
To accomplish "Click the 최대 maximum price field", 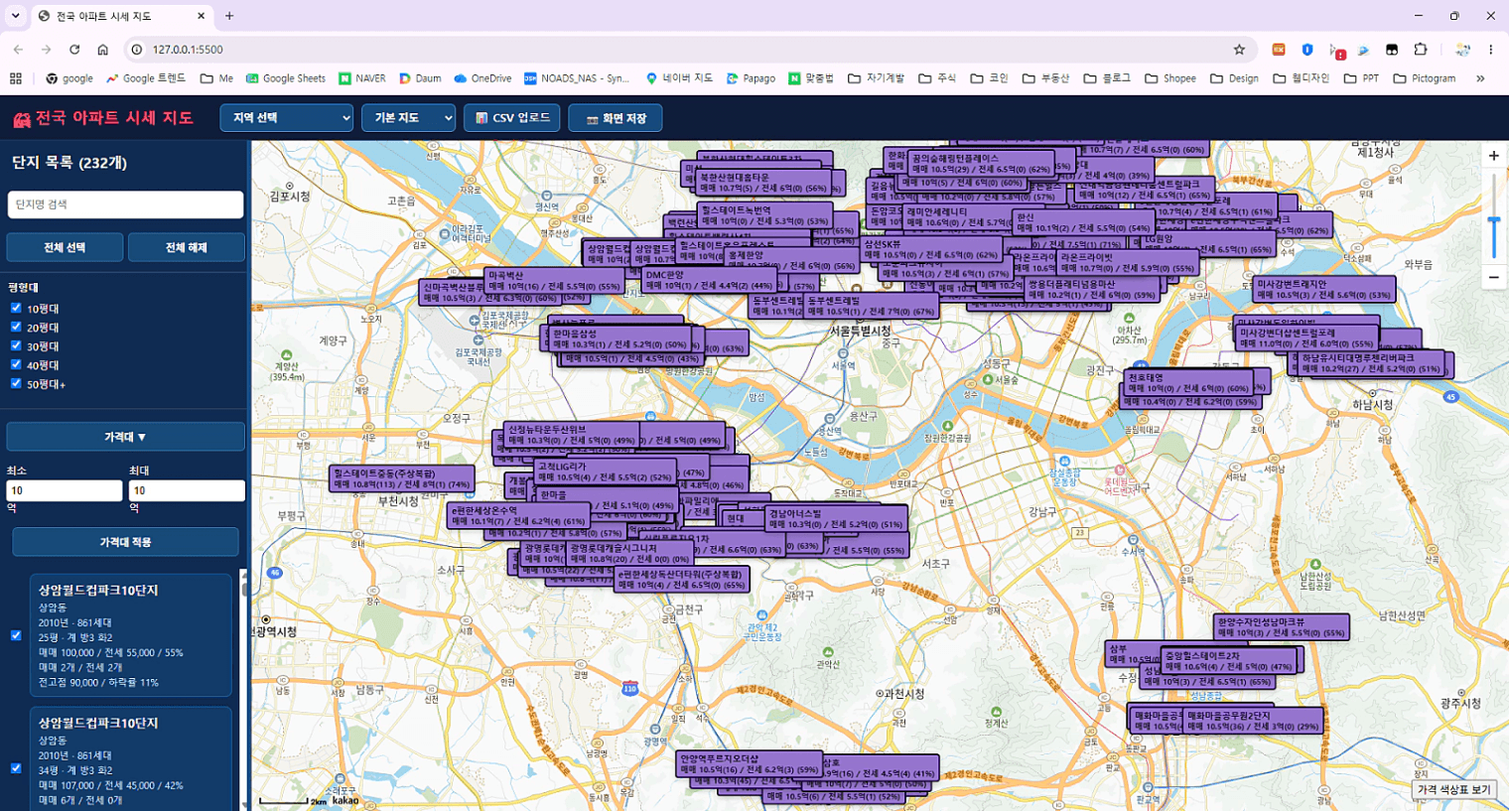I will [187, 490].
